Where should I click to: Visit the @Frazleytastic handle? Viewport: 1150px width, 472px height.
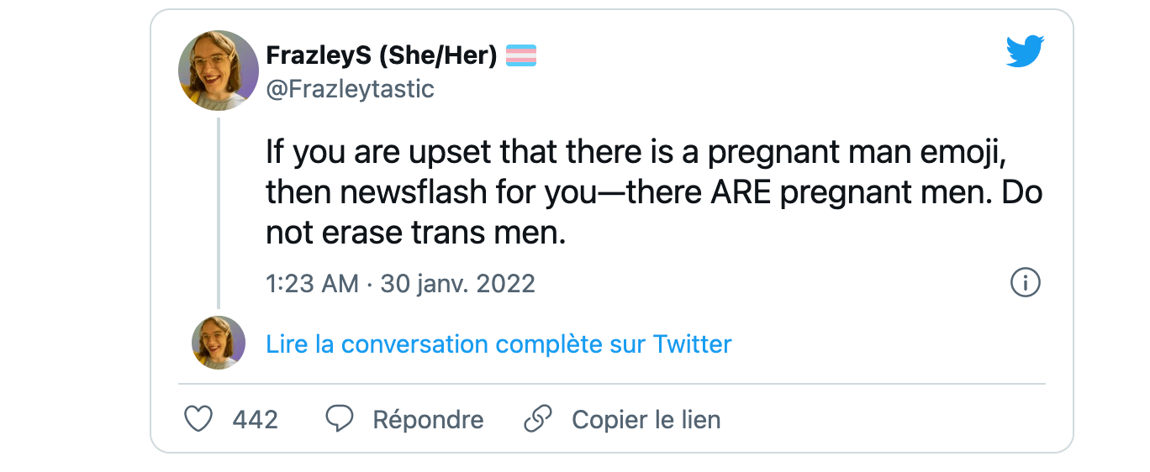point(350,89)
